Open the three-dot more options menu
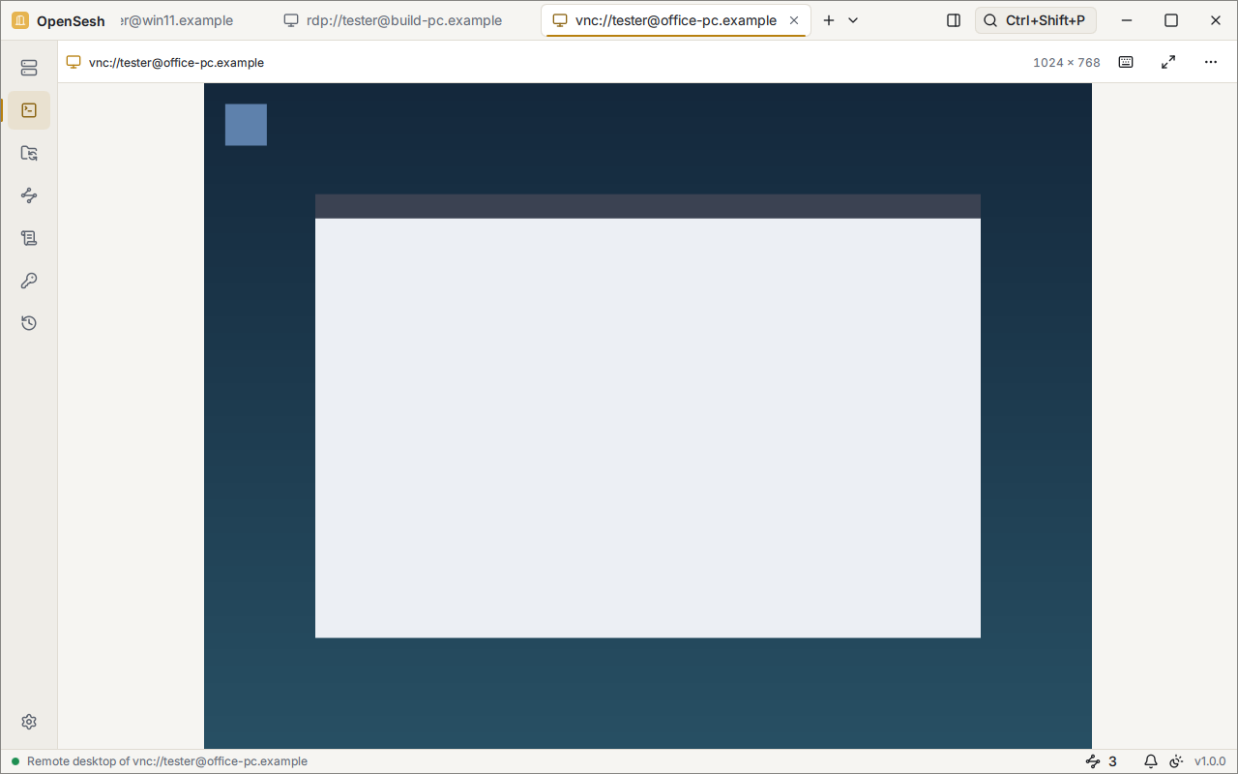The height and width of the screenshot is (774, 1238). click(x=1211, y=62)
